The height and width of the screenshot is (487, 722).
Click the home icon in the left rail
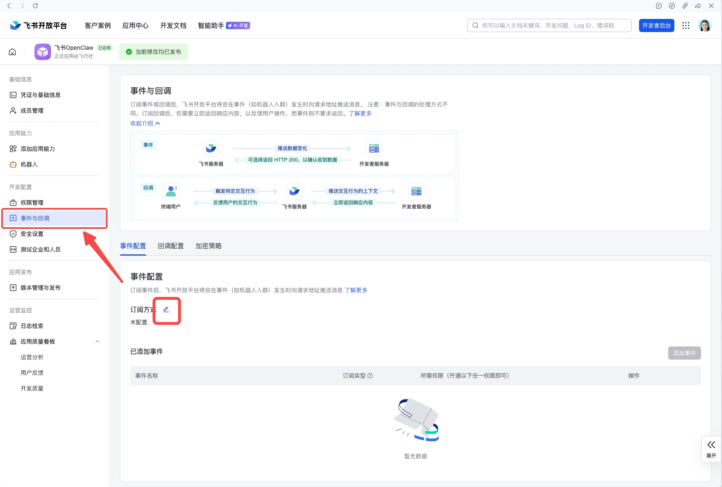(x=12, y=51)
